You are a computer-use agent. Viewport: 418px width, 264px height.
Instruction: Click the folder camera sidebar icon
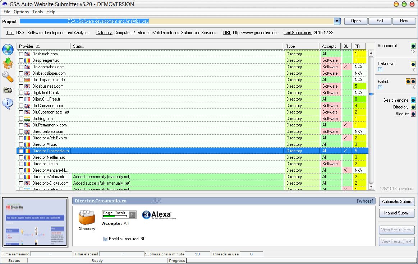(x=8, y=90)
